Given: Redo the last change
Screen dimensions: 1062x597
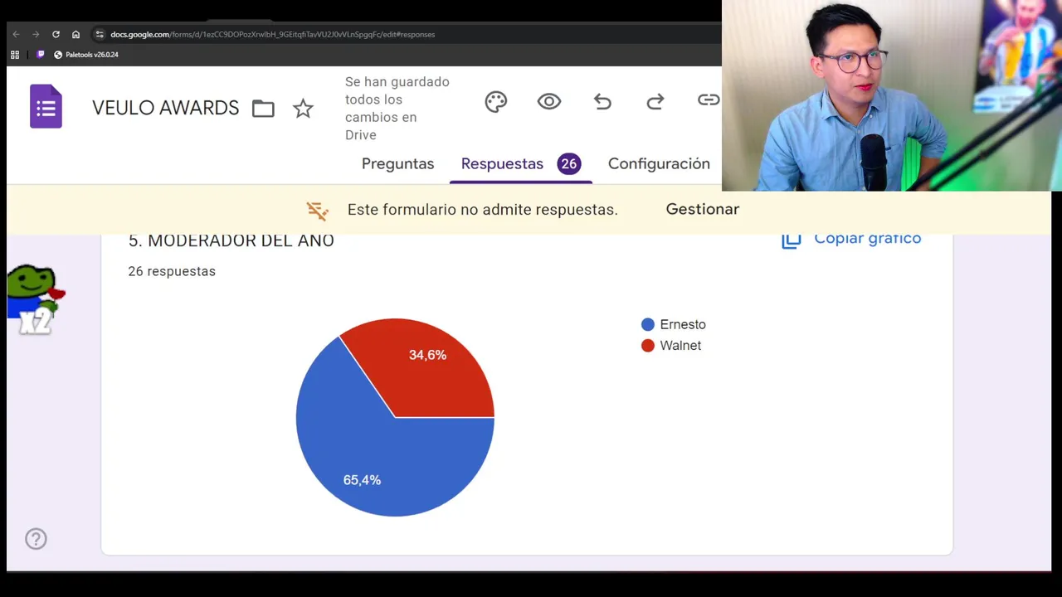Looking at the screenshot, I should (655, 101).
